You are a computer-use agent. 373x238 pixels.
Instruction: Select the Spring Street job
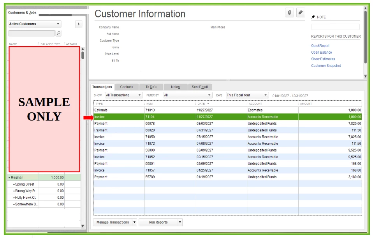tap(25, 184)
